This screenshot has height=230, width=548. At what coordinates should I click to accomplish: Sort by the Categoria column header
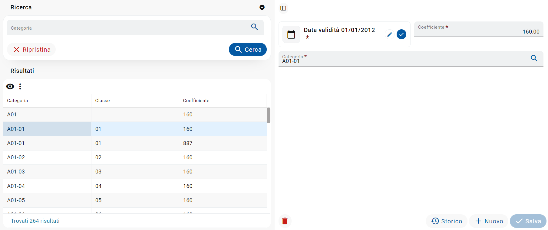18,101
